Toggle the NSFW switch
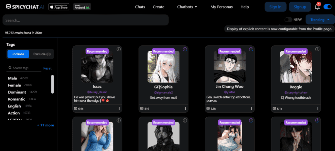The width and height of the screenshot is (335, 151). click(x=288, y=20)
